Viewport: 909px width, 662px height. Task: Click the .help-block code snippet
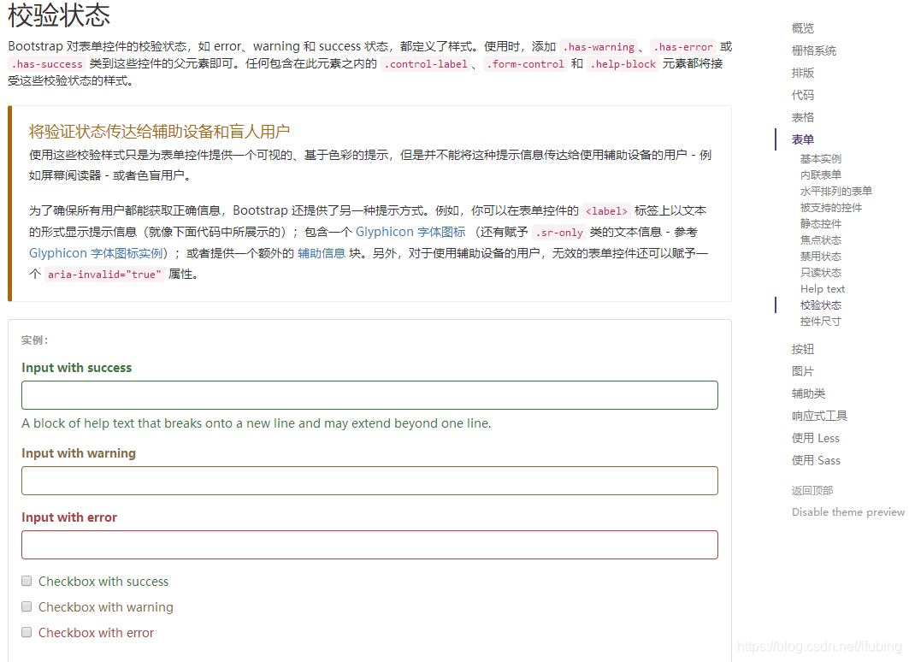(x=623, y=64)
